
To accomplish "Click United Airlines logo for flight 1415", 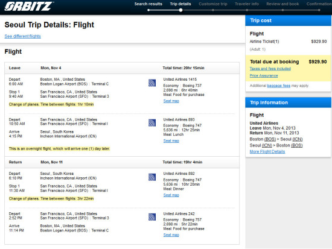I will (x=152, y=83).
